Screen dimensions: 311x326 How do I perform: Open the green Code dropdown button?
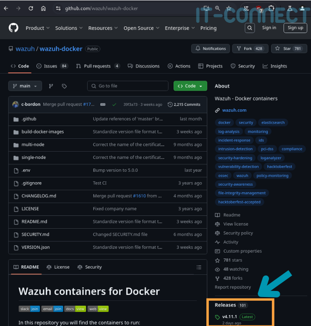tap(190, 86)
